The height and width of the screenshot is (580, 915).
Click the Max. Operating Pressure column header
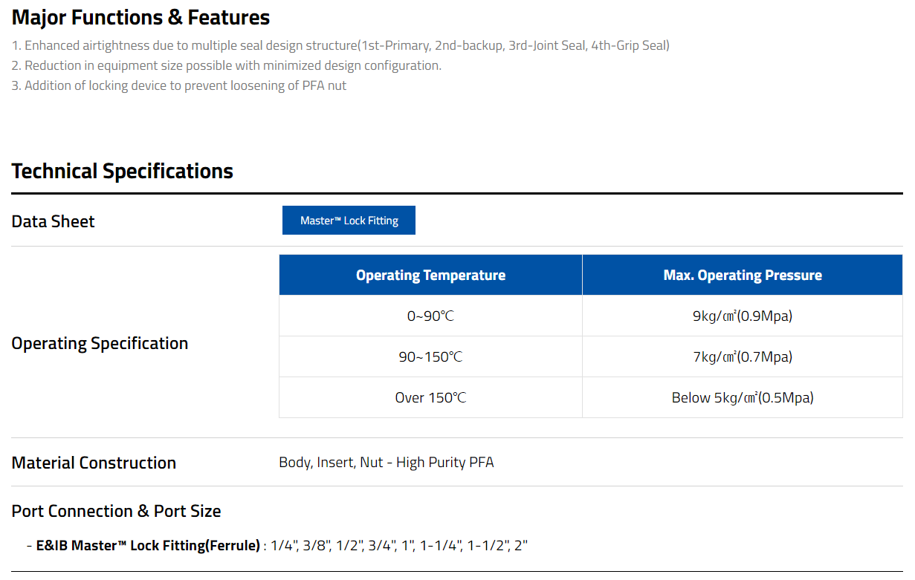tap(743, 275)
